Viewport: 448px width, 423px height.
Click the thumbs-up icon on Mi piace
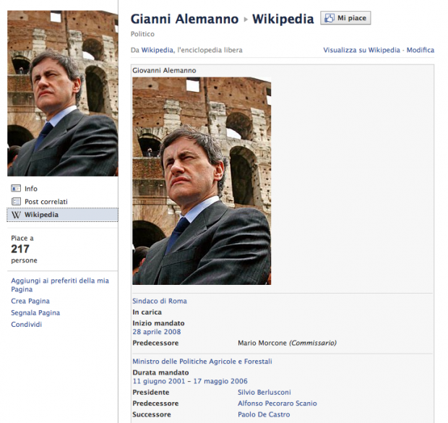329,18
